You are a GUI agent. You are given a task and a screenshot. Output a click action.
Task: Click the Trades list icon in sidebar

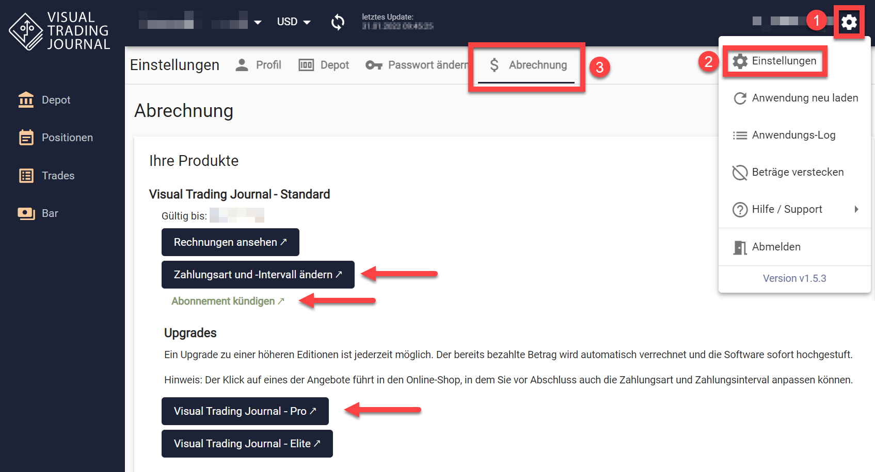pyautogui.click(x=26, y=176)
